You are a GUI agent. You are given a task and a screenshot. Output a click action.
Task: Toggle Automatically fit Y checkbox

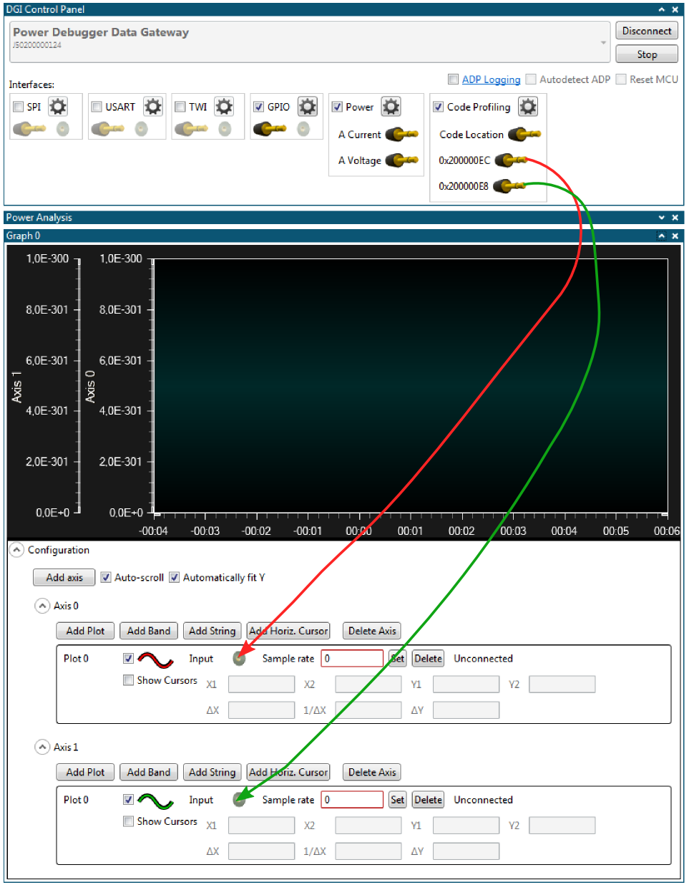pos(174,577)
